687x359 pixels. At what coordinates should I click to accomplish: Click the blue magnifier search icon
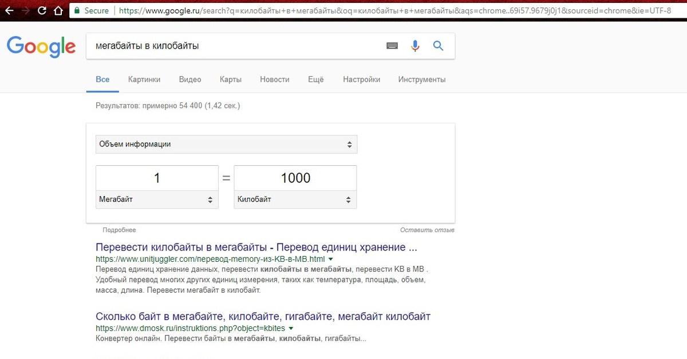[x=439, y=46]
